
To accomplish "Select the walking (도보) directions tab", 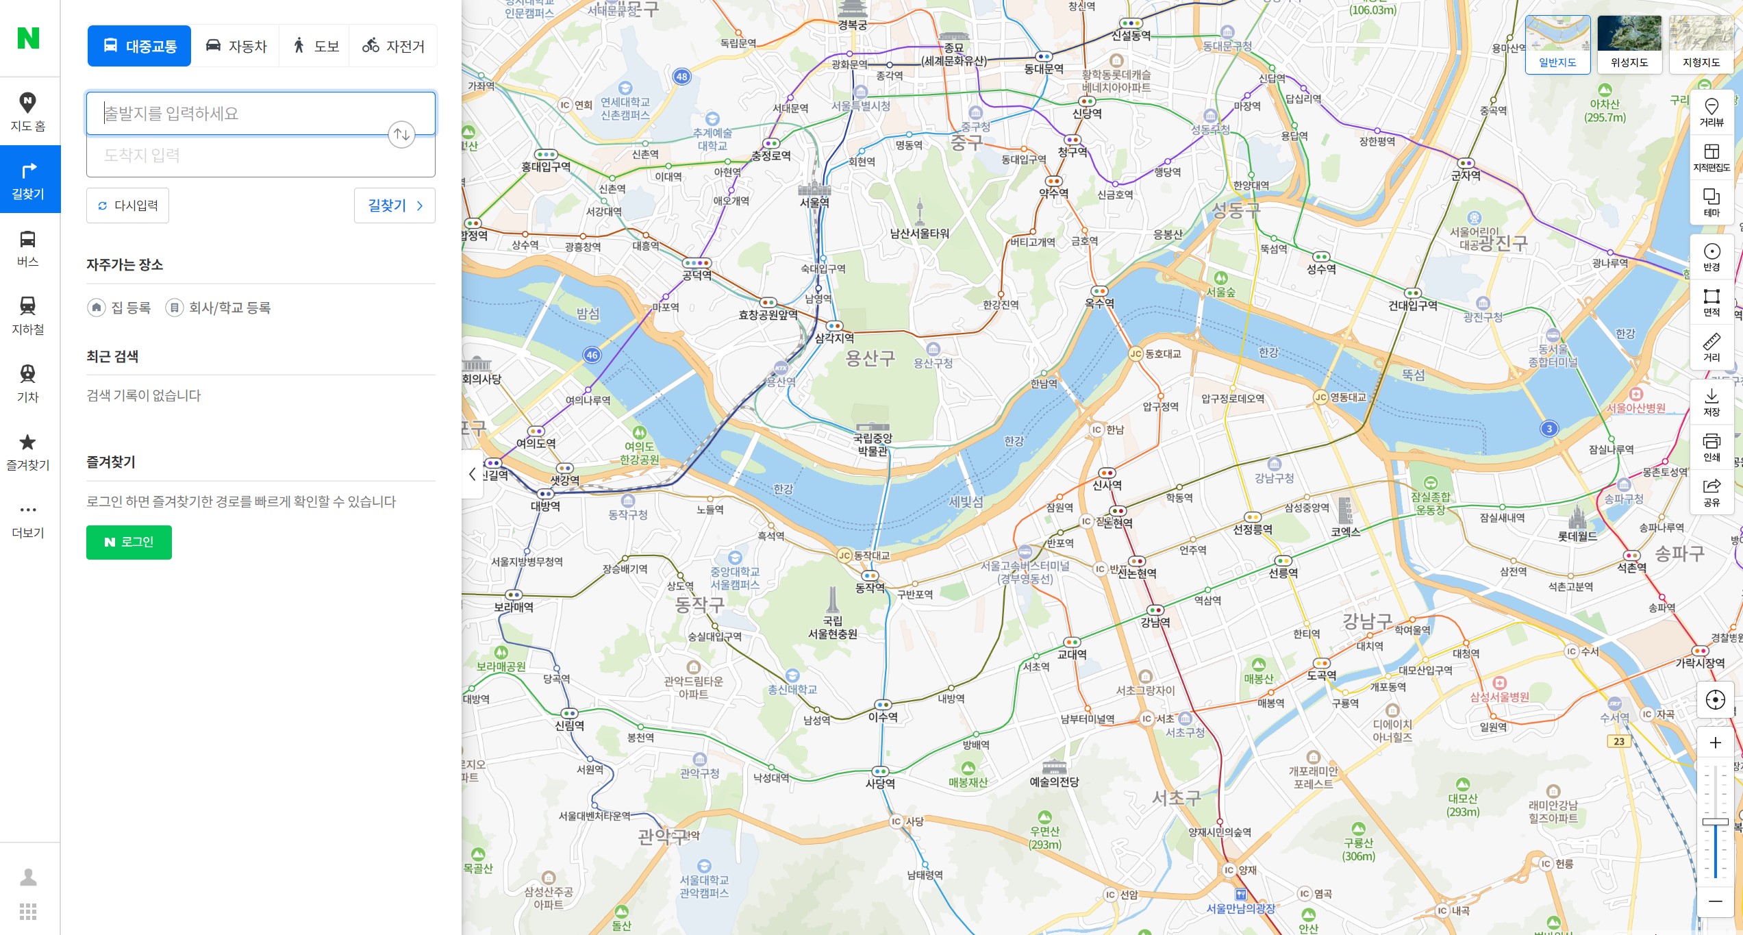I will pos(315,46).
